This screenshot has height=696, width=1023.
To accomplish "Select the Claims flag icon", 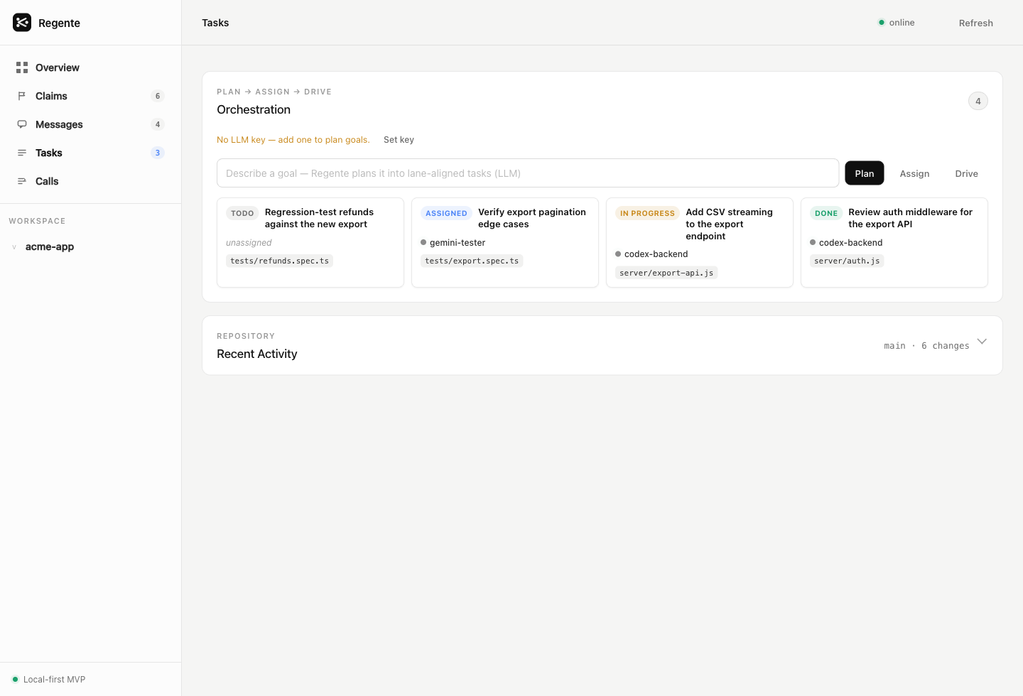I will point(22,96).
